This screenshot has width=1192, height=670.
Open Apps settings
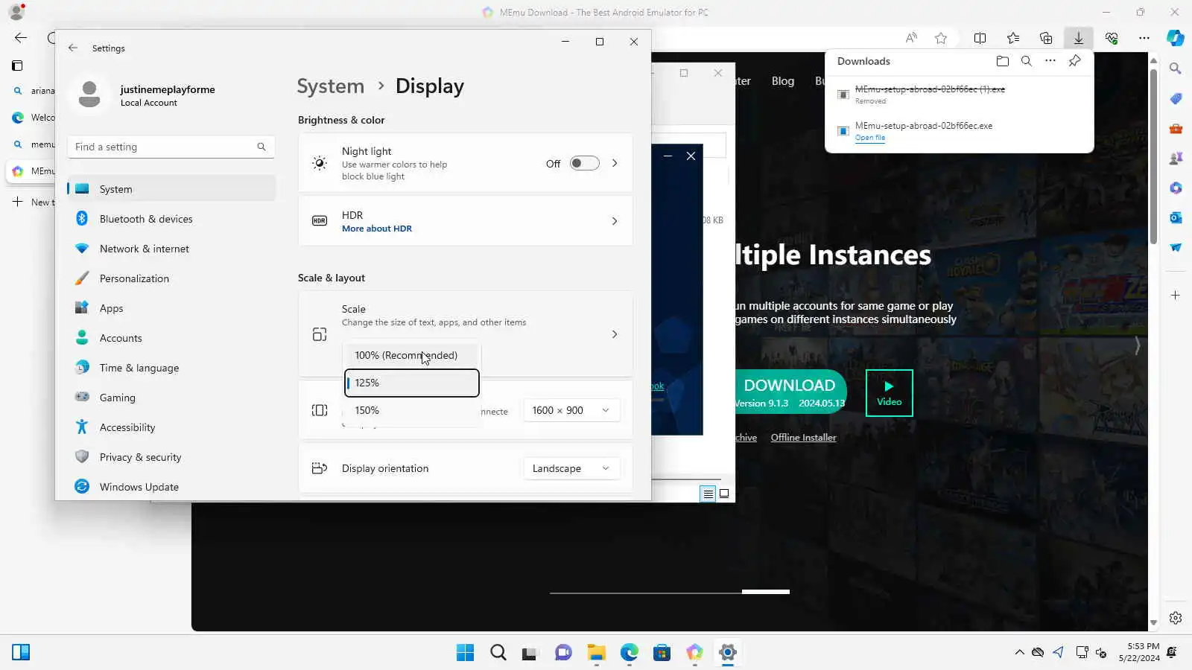[x=171, y=308]
